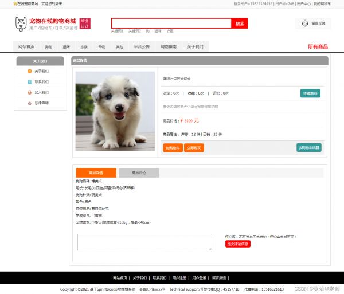Select the 狗 keyword link
This screenshot has height=294, width=344.
pos(148,31)
